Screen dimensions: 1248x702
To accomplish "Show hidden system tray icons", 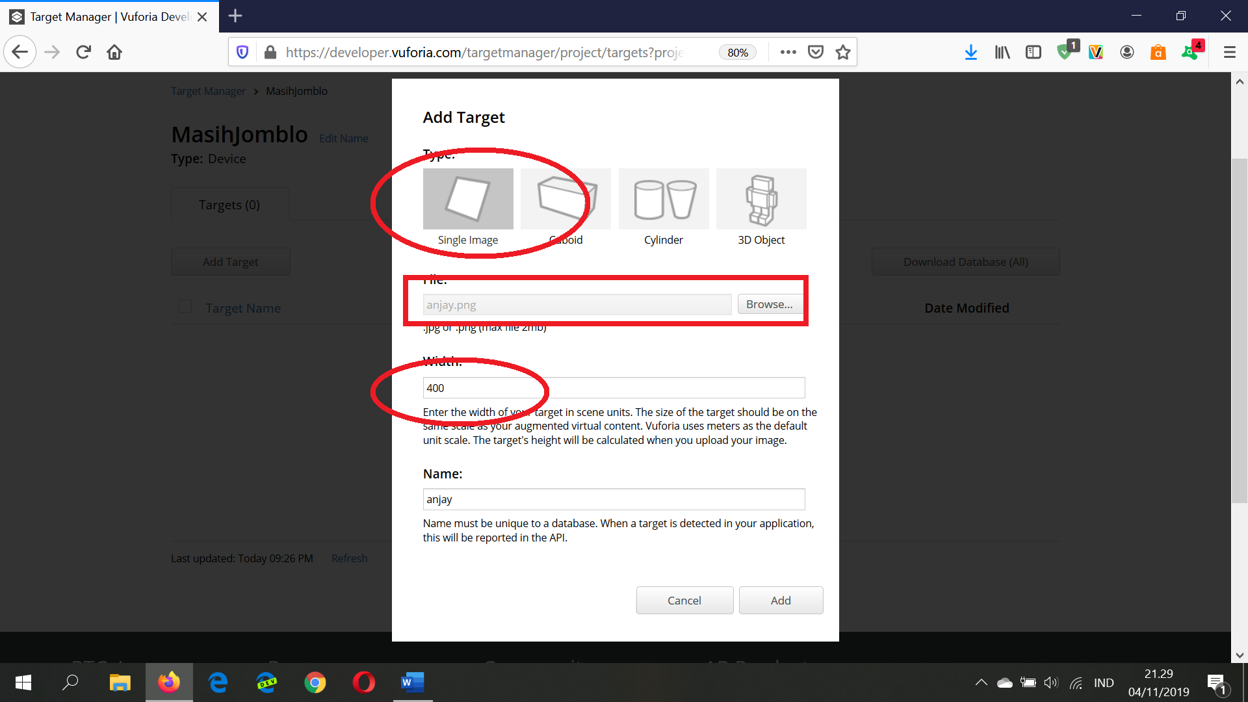I will point(981,682).
